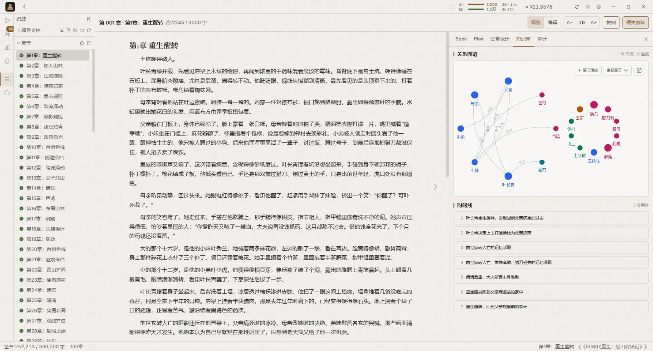The height and width of the screenshot is (351, 653).
Task: Open settings via the gear icon in title bar
Action: click(599, 7)
